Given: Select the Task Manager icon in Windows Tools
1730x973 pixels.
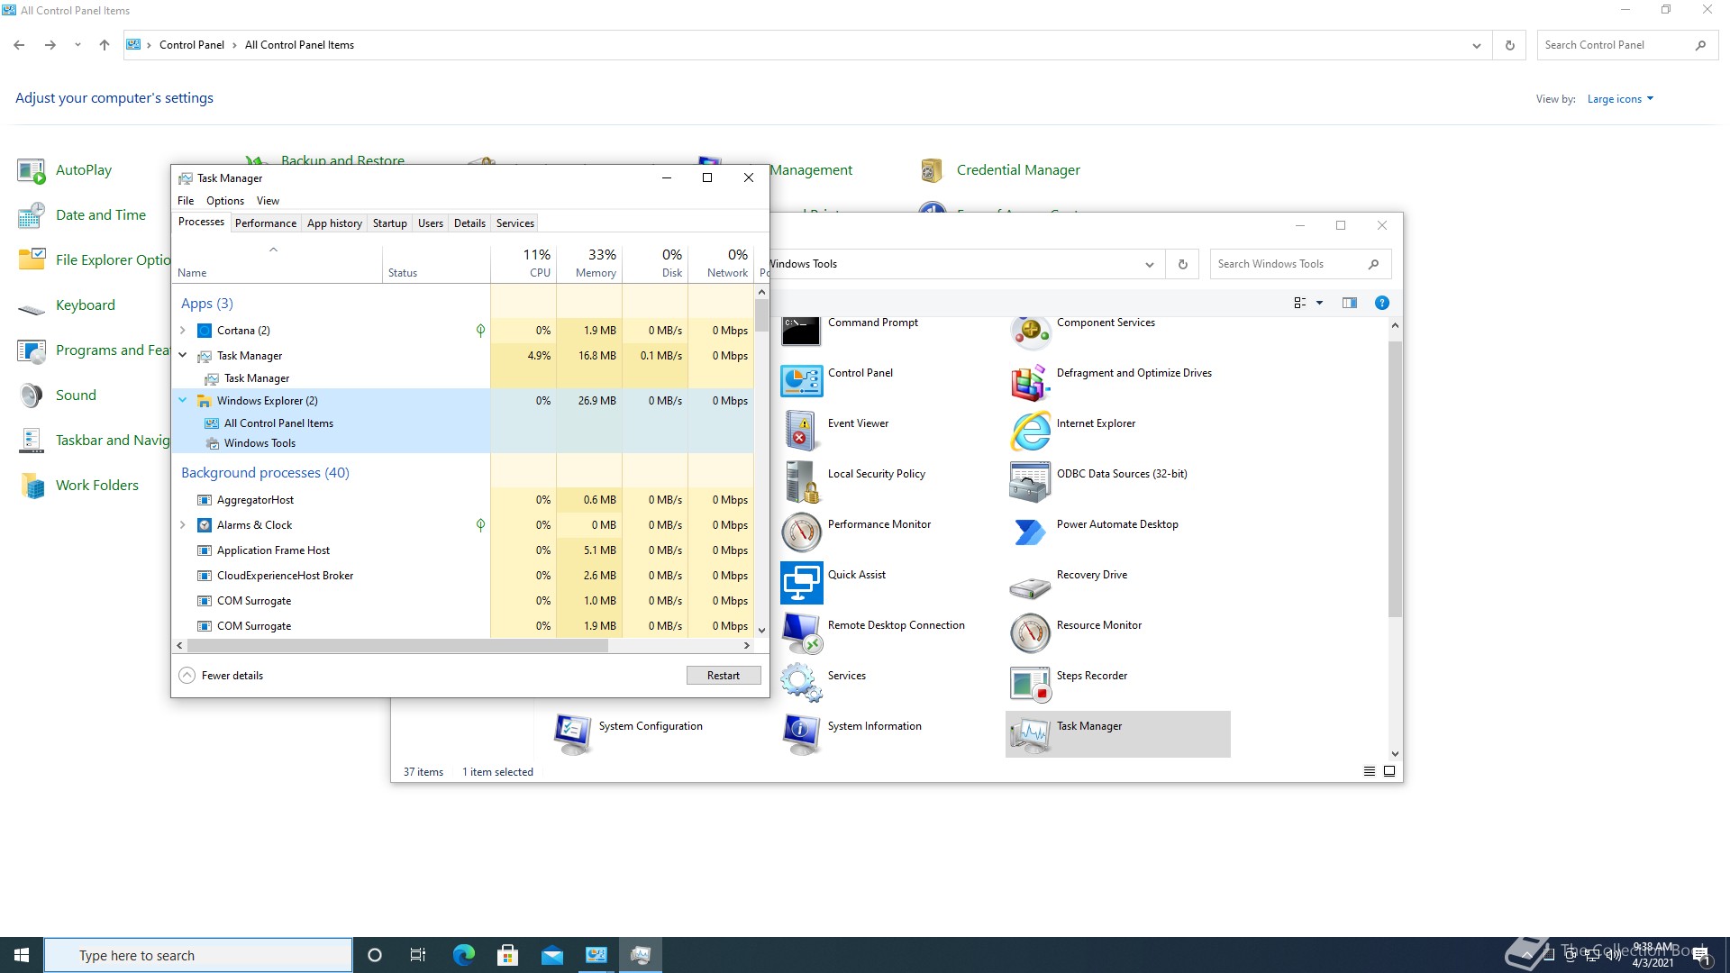Looking at the screenshot, I should [1030, 735].
